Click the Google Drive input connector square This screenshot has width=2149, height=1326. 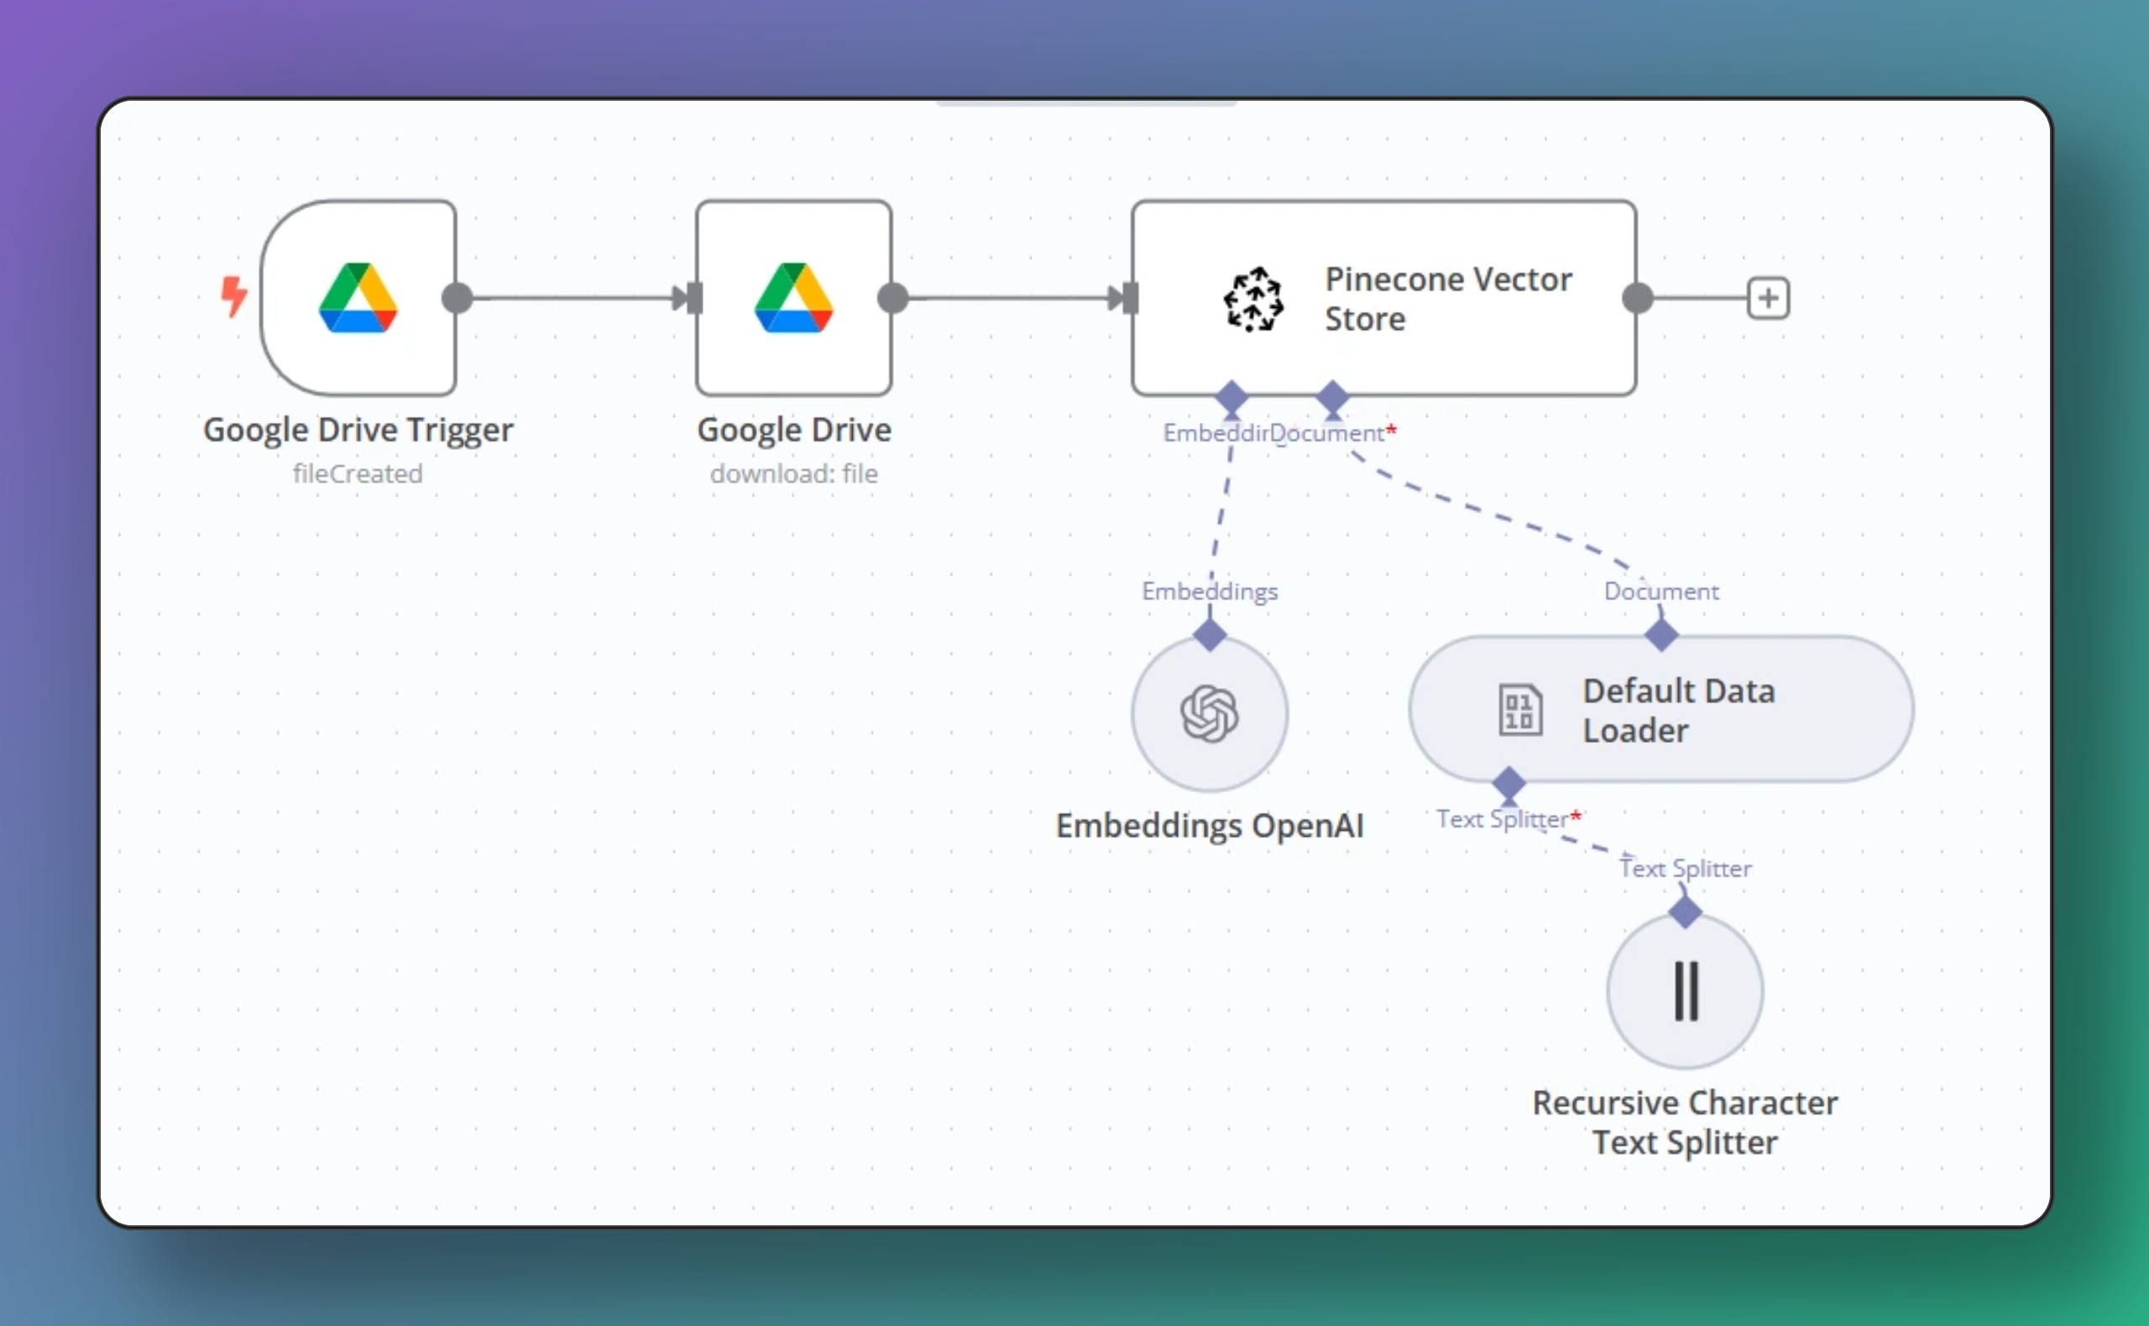694,298
